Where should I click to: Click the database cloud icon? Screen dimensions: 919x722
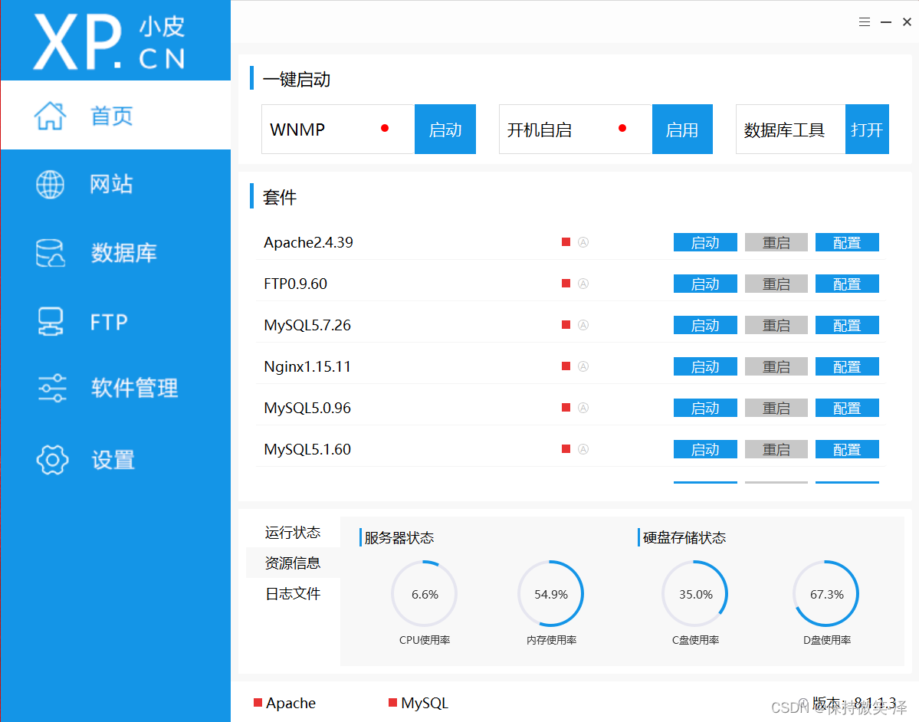coord(51,253)
